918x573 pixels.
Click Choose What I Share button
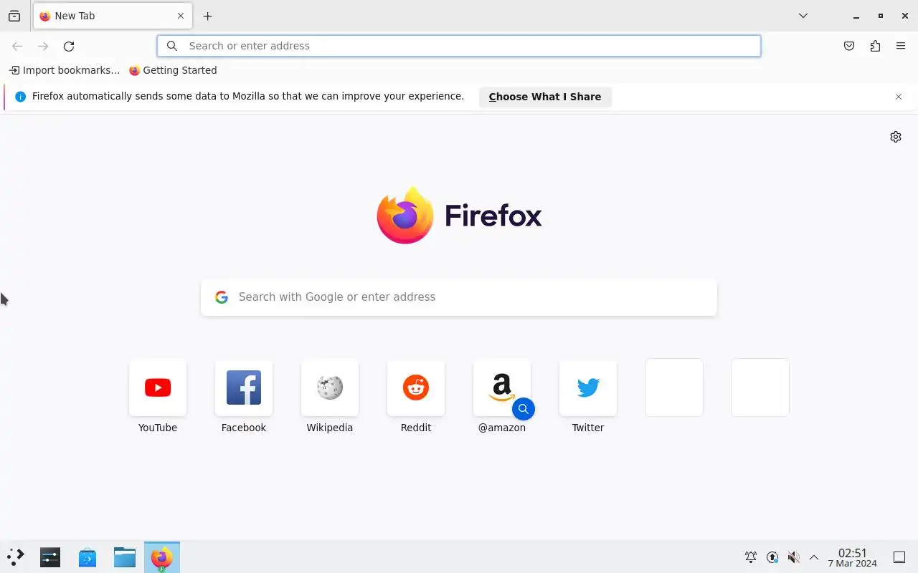[545, 97]
